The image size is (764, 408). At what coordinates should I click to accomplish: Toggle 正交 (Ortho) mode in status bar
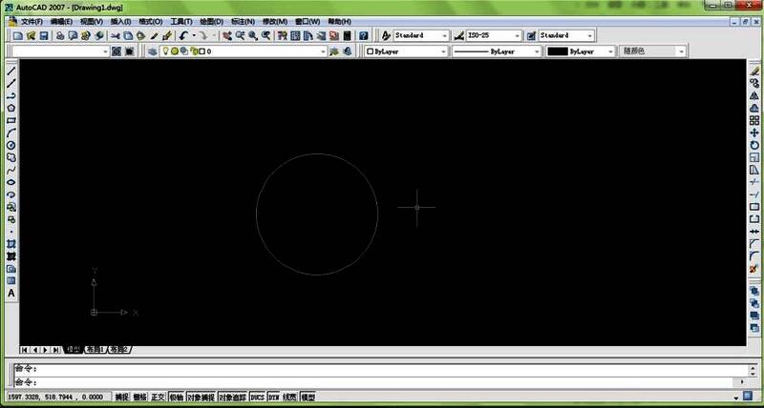point(158,397)
